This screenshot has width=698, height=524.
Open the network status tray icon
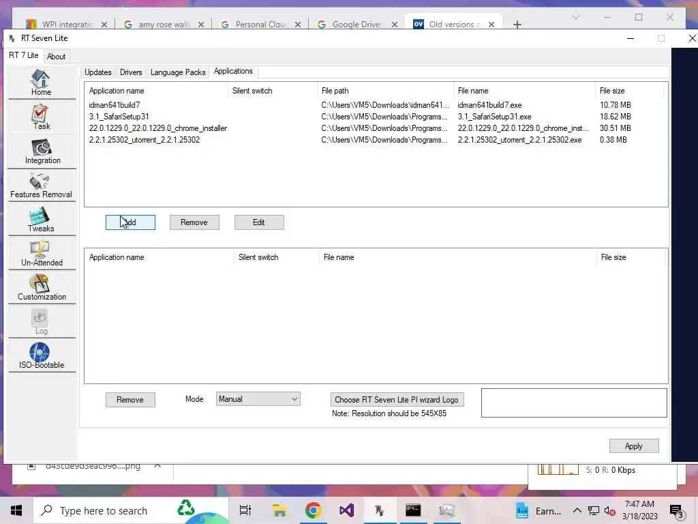[x=594, y=510]
